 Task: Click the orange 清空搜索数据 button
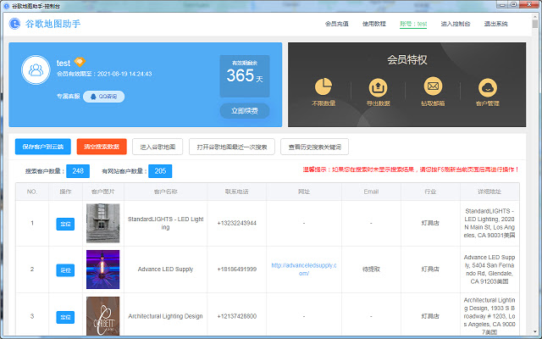[102, 147]
